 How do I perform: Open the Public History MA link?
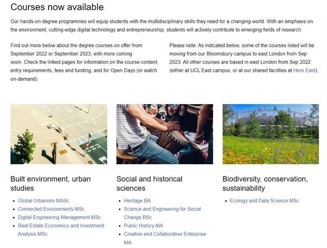tap(143, 226)
